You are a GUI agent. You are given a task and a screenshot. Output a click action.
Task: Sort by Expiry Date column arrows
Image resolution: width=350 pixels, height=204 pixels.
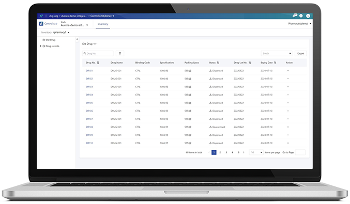tap(275, 62)
